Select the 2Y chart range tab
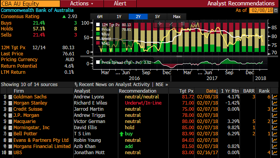This screenshot has height=158, width=280. (x=138, y=17)
